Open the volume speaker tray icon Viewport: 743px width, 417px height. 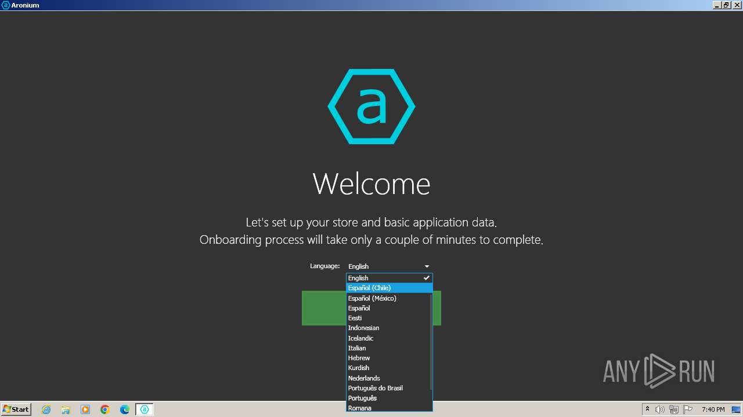click(x=660, y=409)
